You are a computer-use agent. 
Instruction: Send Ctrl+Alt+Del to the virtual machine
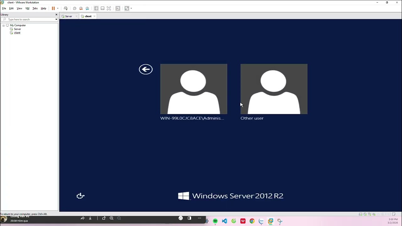66,8
